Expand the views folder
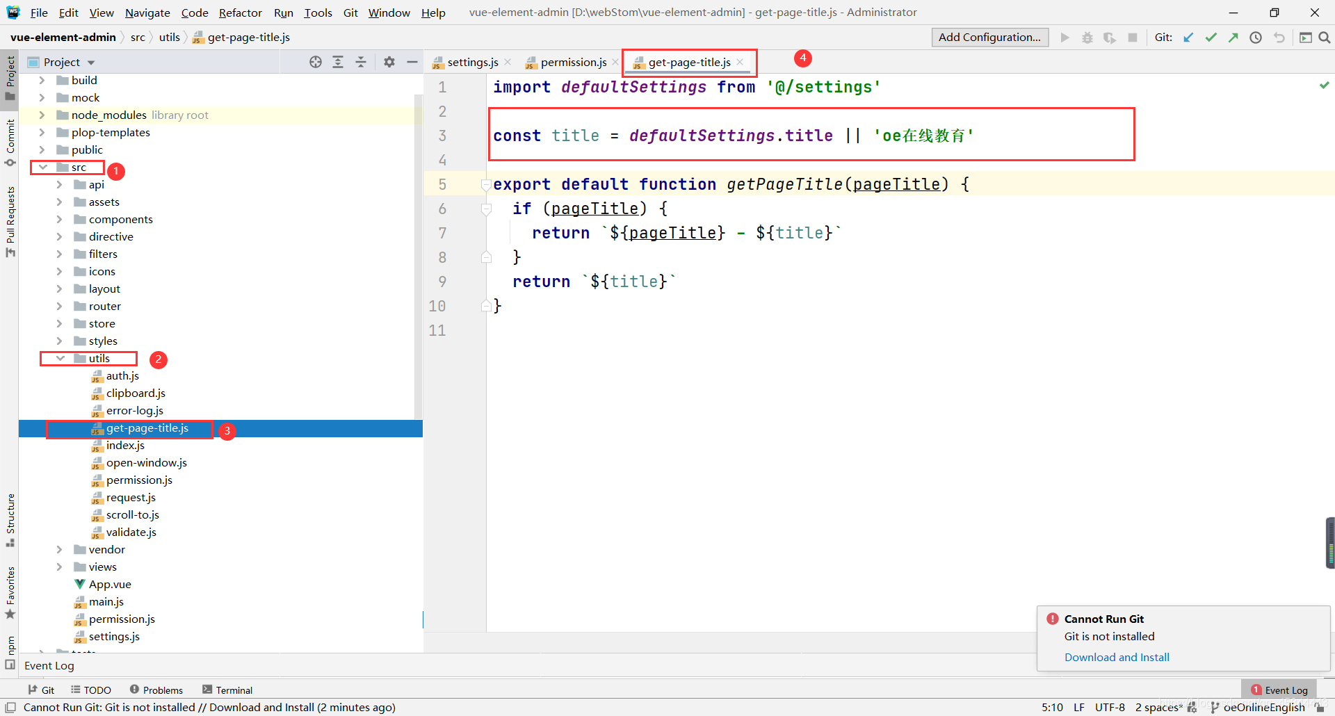 [60, 567]
